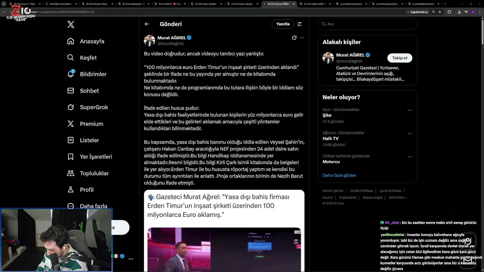Screen dimensions: 484x272
Task: Click the X logo in the sidebar
Action: click(71, 25)
